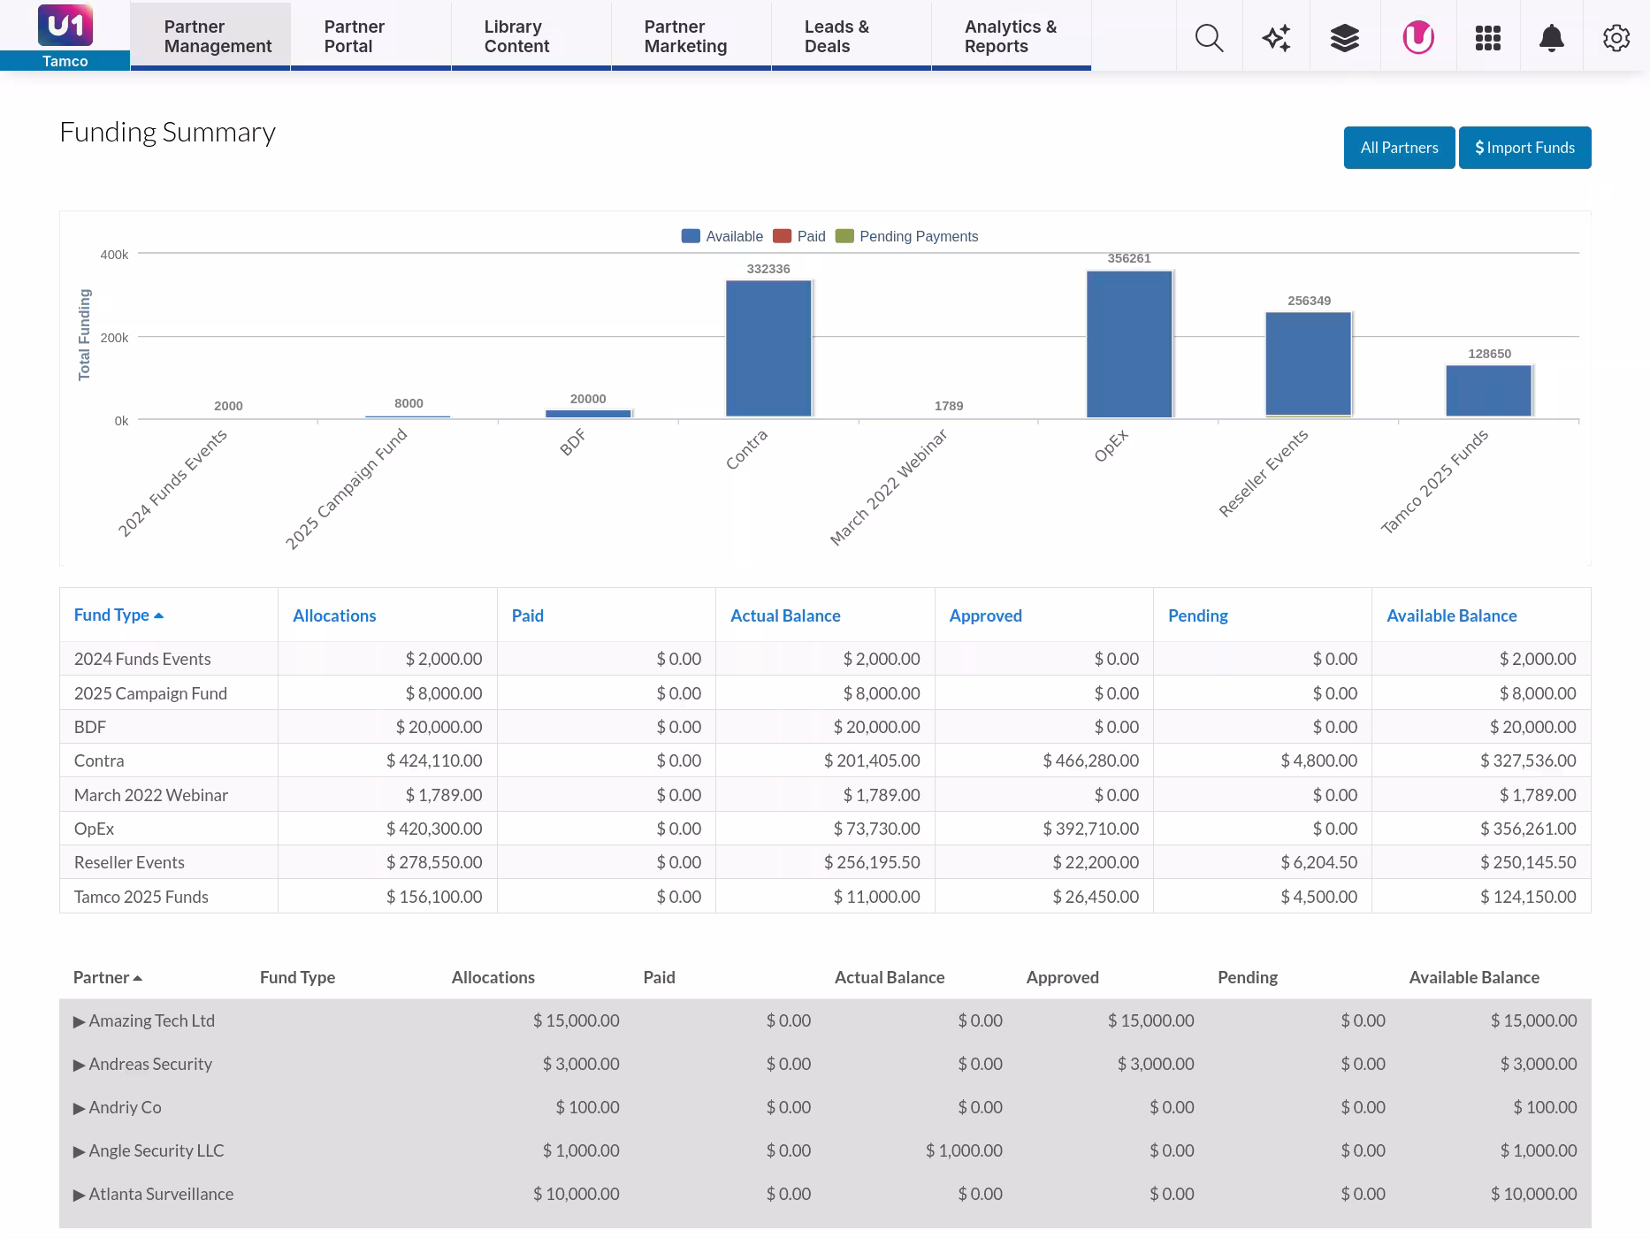Open the apps grid icon
Screen dimensions: 1650x1238
1487,38
